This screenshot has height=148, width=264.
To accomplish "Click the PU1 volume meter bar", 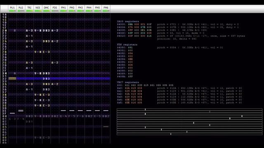I will 12,11.
